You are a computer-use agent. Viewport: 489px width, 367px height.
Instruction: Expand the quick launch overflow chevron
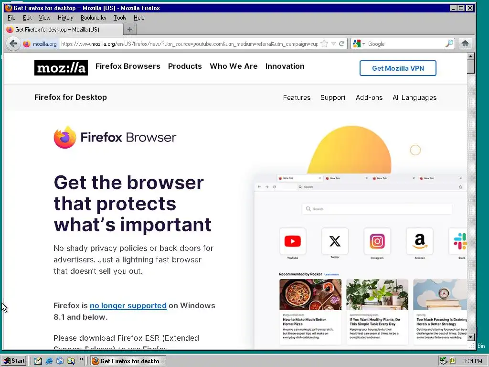pos(81,359)
